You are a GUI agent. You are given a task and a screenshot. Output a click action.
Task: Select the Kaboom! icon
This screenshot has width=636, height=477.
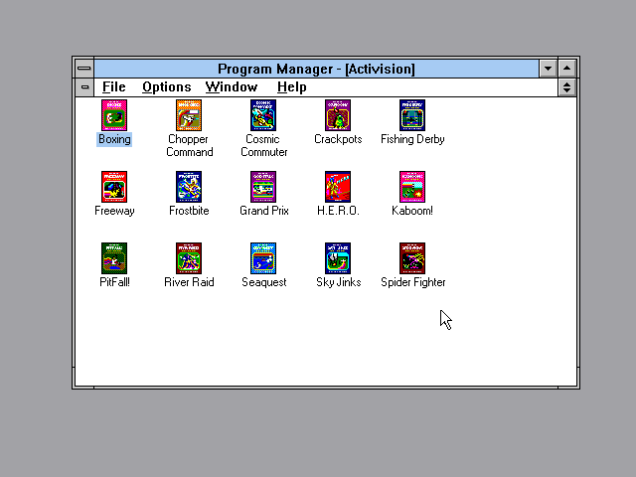412,187
